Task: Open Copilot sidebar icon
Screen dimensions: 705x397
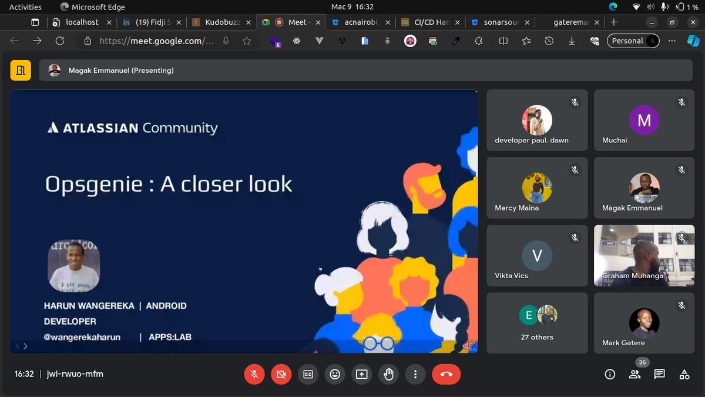Action: pos(694,41)
